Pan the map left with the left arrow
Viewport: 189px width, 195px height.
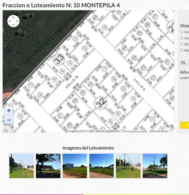(x=10, y=21)
